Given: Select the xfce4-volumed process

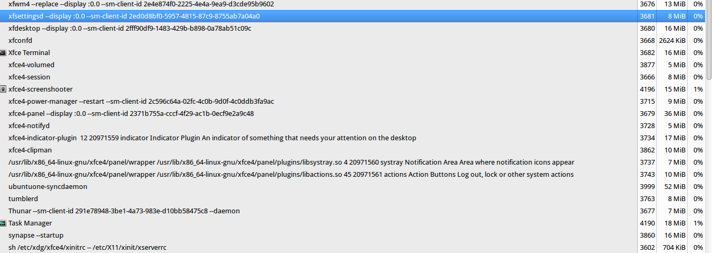Looking at the screenshot, I should pyautogui.click(x=31, y=65).
